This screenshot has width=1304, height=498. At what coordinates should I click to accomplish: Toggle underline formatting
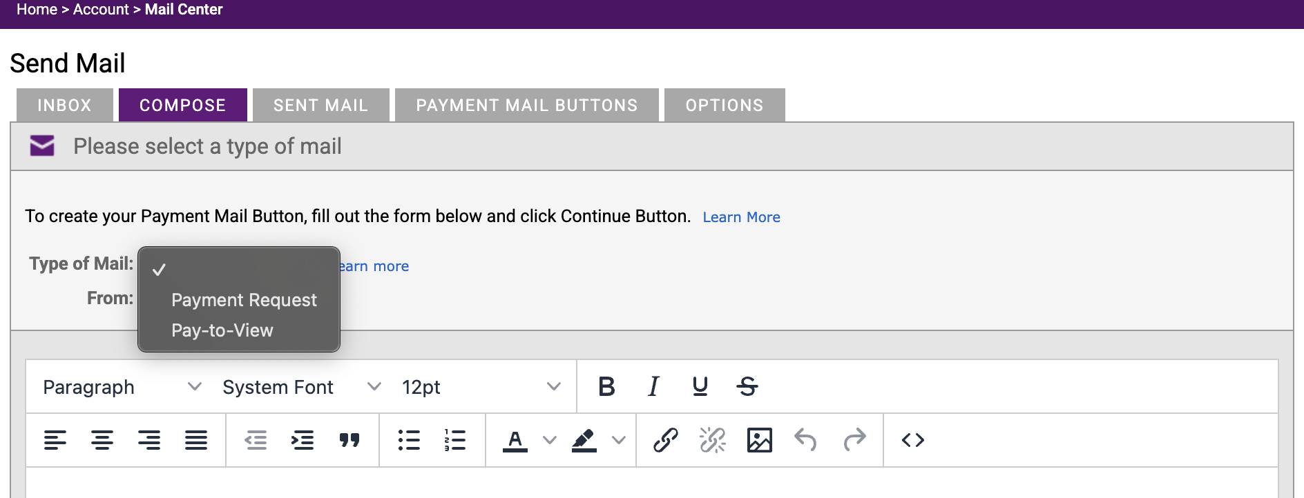(x=700, y=386)
